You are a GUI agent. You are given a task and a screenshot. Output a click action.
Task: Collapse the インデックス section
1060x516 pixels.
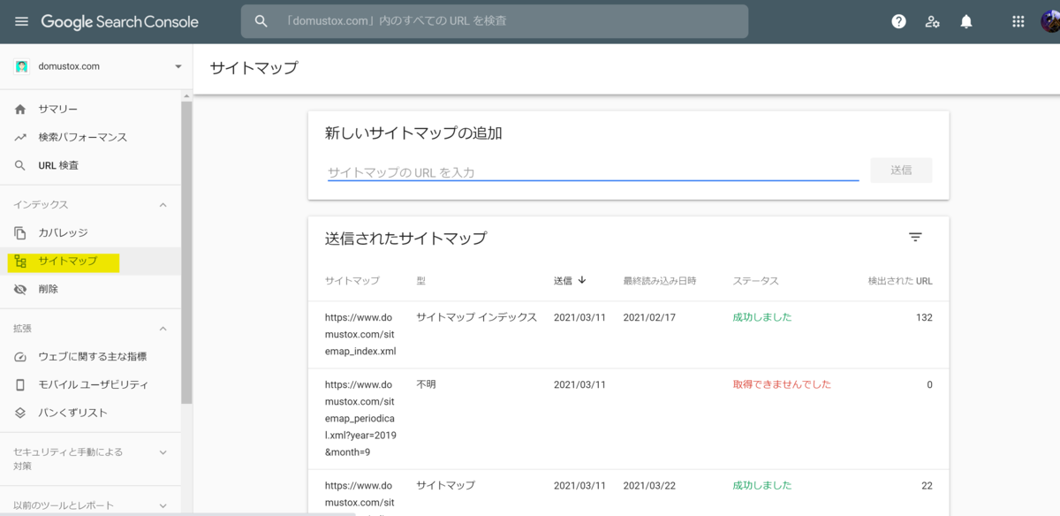coord(163,205)
